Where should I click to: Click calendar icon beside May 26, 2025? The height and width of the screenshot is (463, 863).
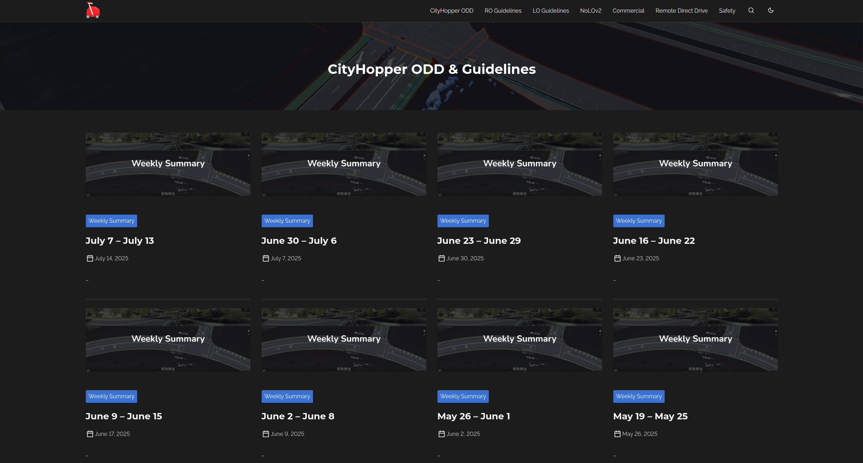coord(617,434)
